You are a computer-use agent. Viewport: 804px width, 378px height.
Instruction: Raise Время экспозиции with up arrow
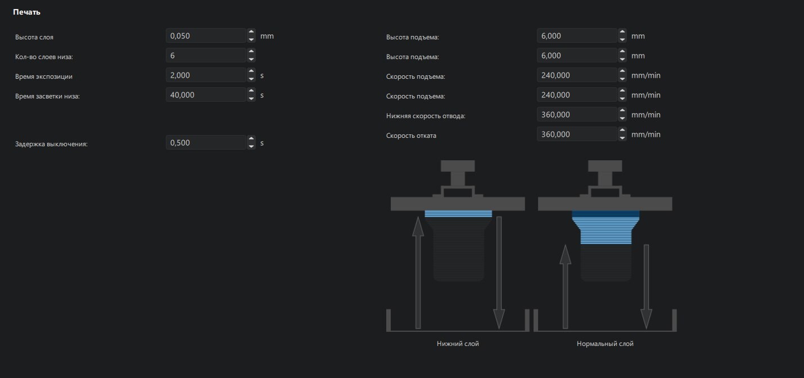251,72
